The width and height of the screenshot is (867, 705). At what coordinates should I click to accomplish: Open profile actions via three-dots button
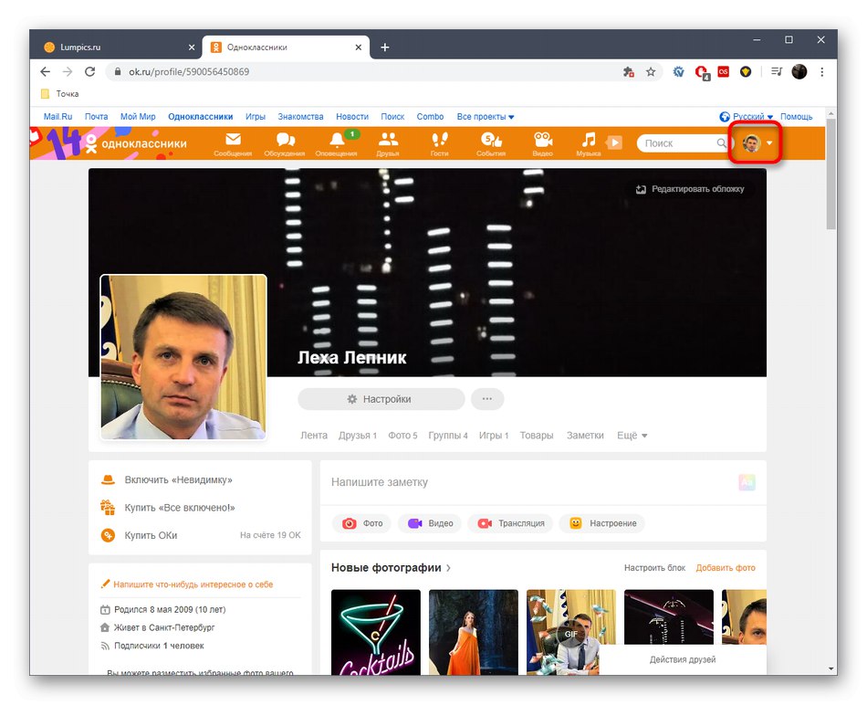click(x=486, y=399)
